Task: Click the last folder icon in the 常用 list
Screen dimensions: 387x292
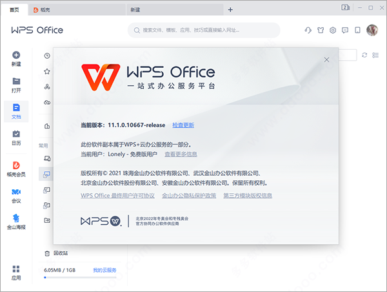Action: pos(47,220)
